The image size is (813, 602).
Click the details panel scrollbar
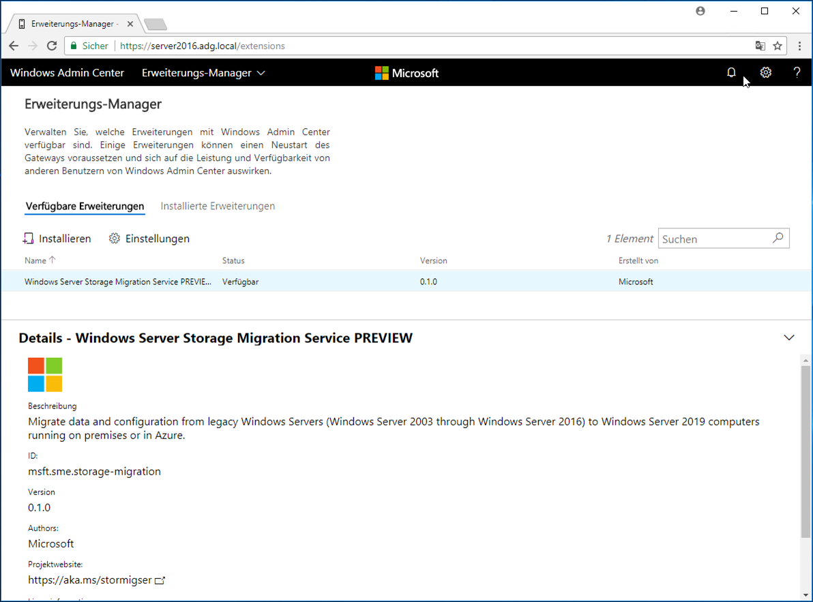[805, 452]
